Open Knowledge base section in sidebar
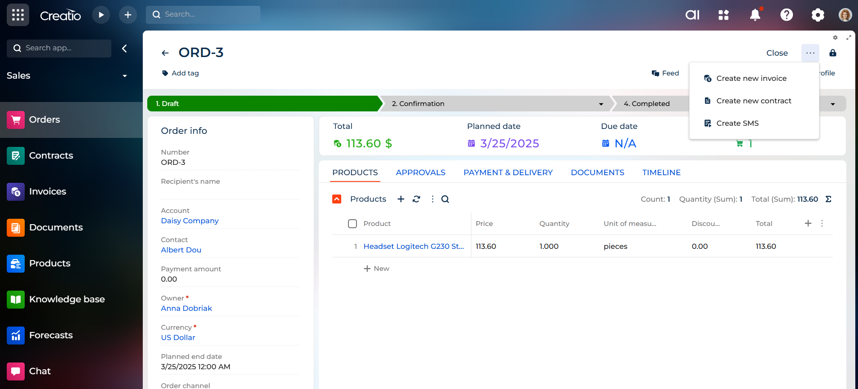This screenshot has height=389, width=858. (x=71, y=299)
